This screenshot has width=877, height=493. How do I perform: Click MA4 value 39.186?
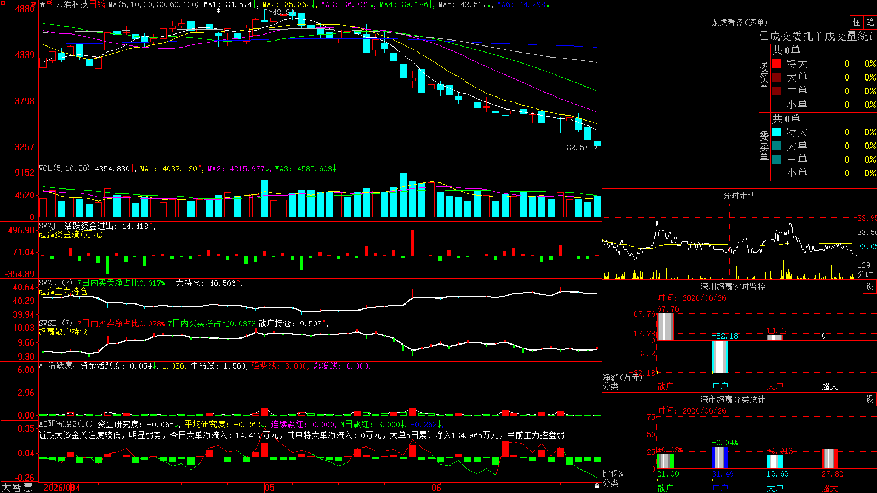click(415, 4)
